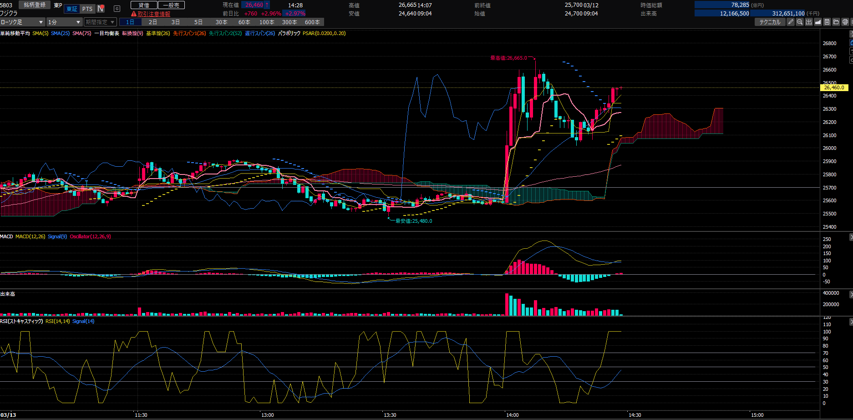
Task: Click the テクニカル button
Action: pyautogui.click(x=770, y=22)
